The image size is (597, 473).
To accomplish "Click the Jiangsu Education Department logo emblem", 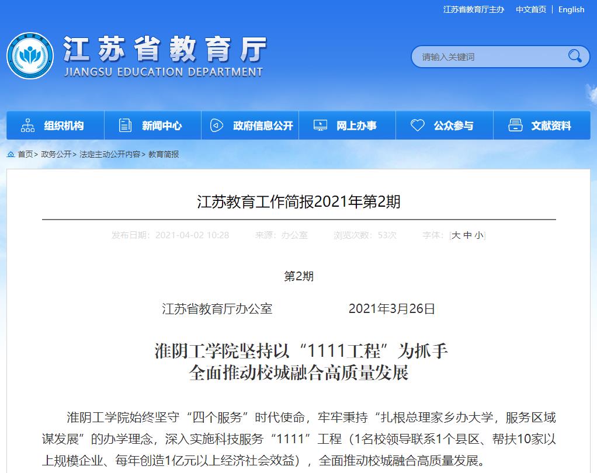I will point(30,57).
